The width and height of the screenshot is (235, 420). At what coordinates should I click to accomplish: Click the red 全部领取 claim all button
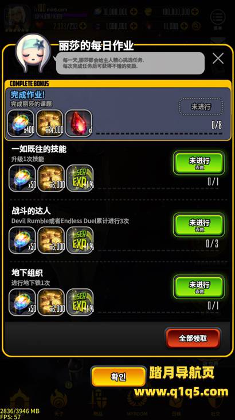[x=193, y=338]
